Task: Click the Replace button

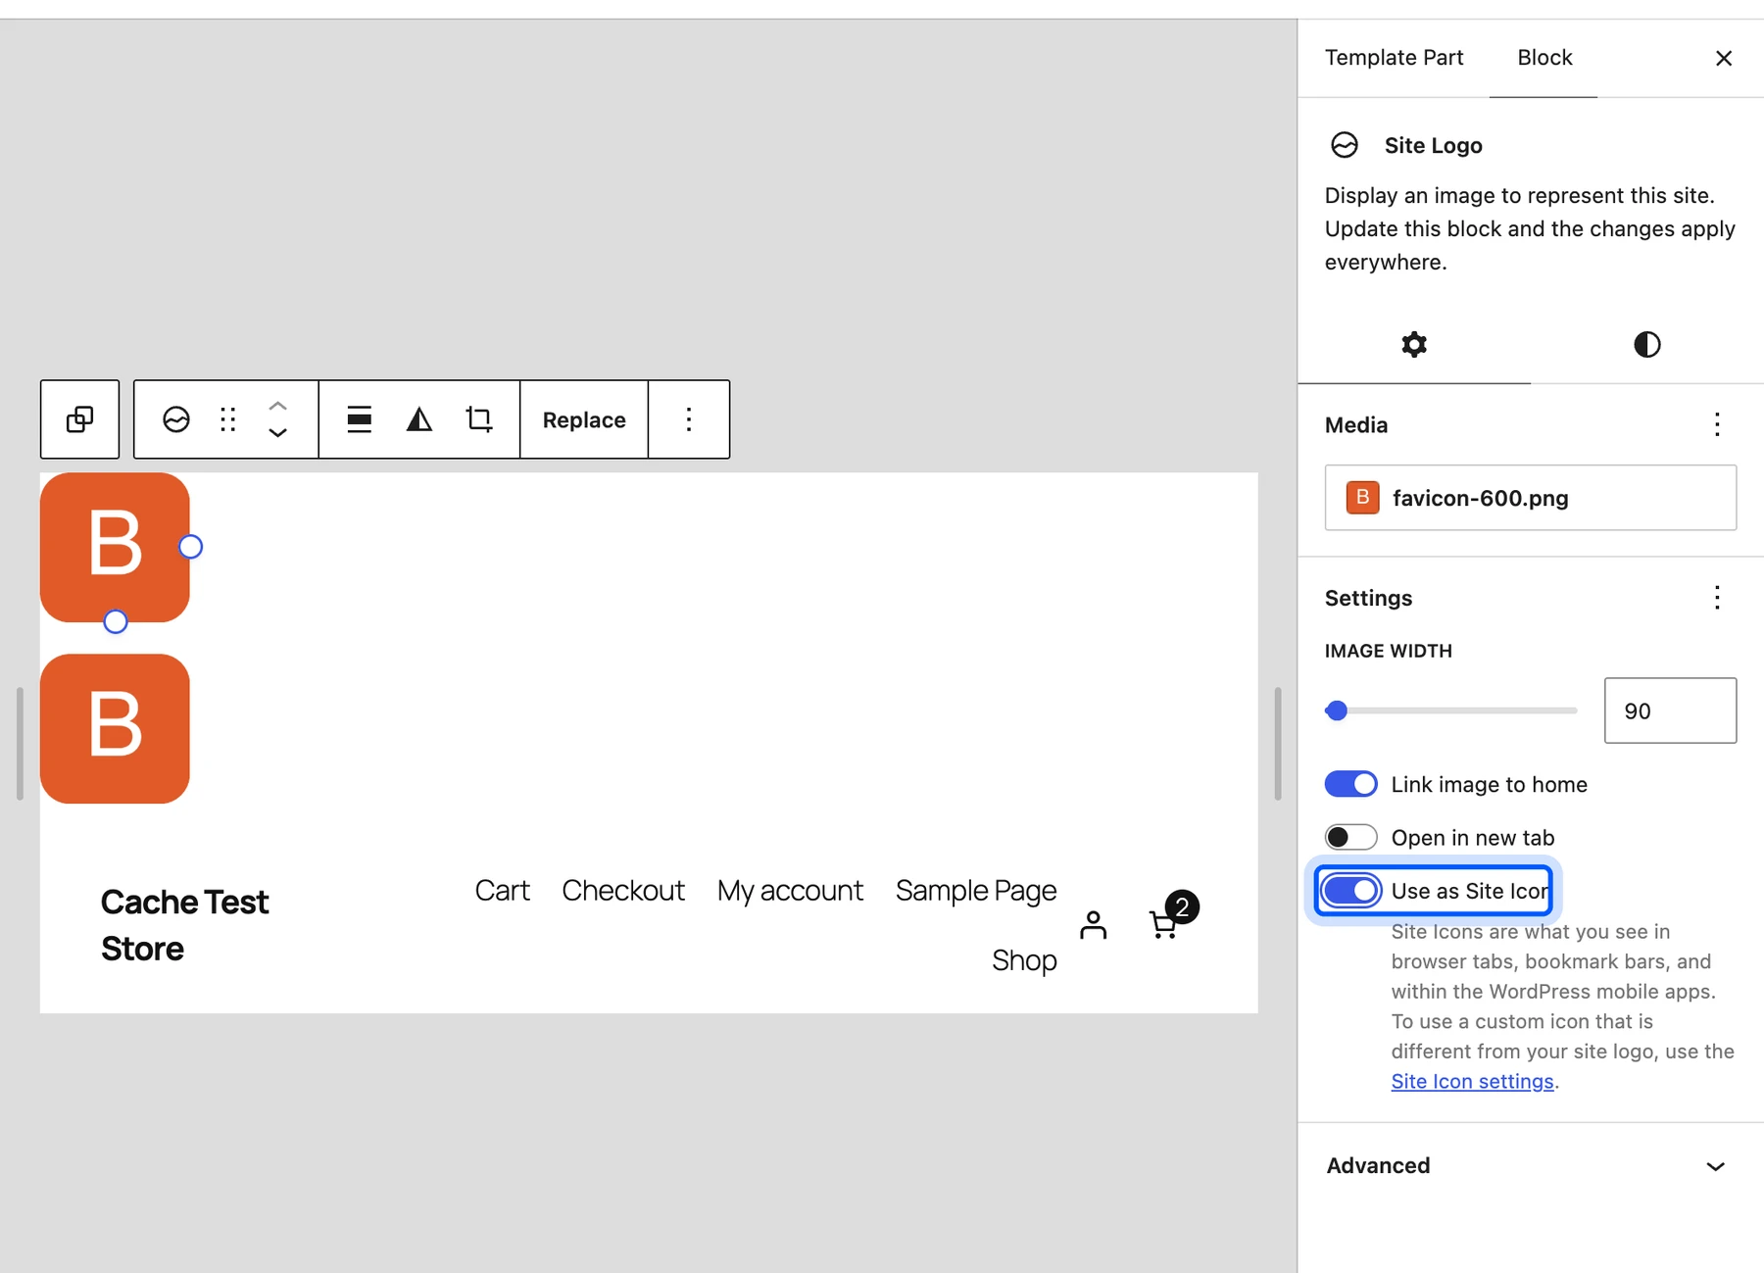Action: 584,419
